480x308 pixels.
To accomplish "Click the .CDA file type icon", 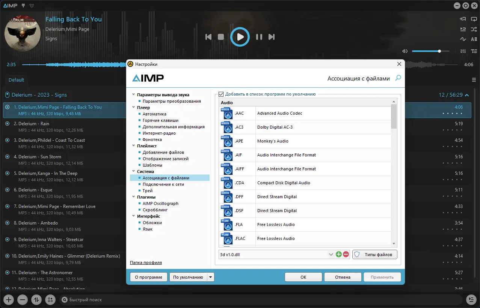I will [226, 183].
